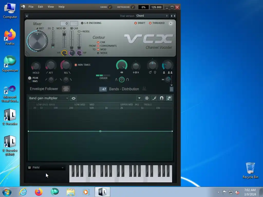Open the Band gain multiplier dropdown

pyautogui.click(x=49, y=98)
